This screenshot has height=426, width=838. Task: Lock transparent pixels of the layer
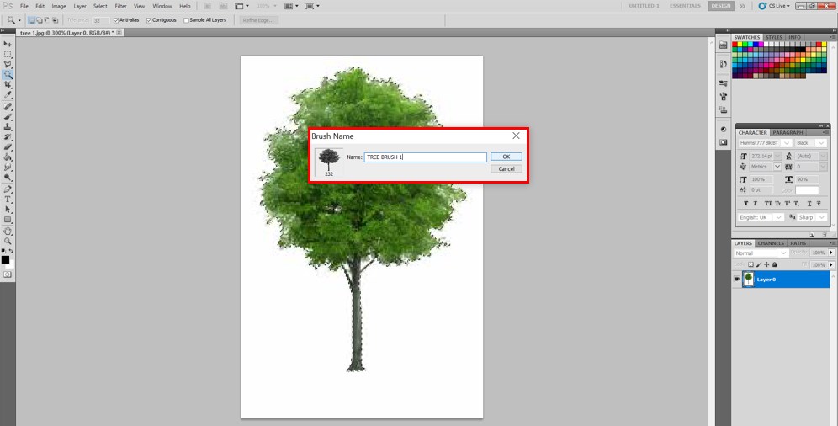pos(750,264)
